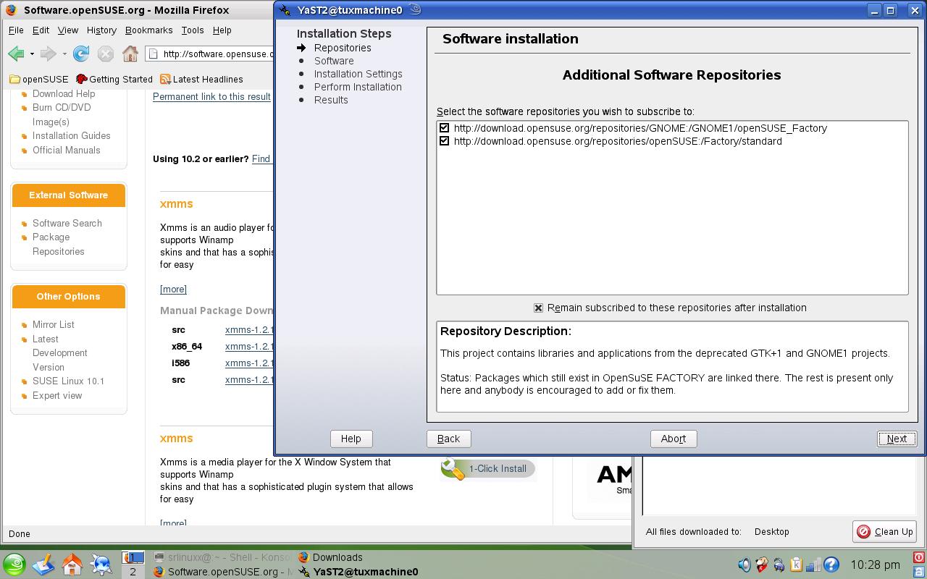Screen dimensions: 927x579
Task: Click Firefox's Stop loading icon
Action: click(x=106, y=54)
